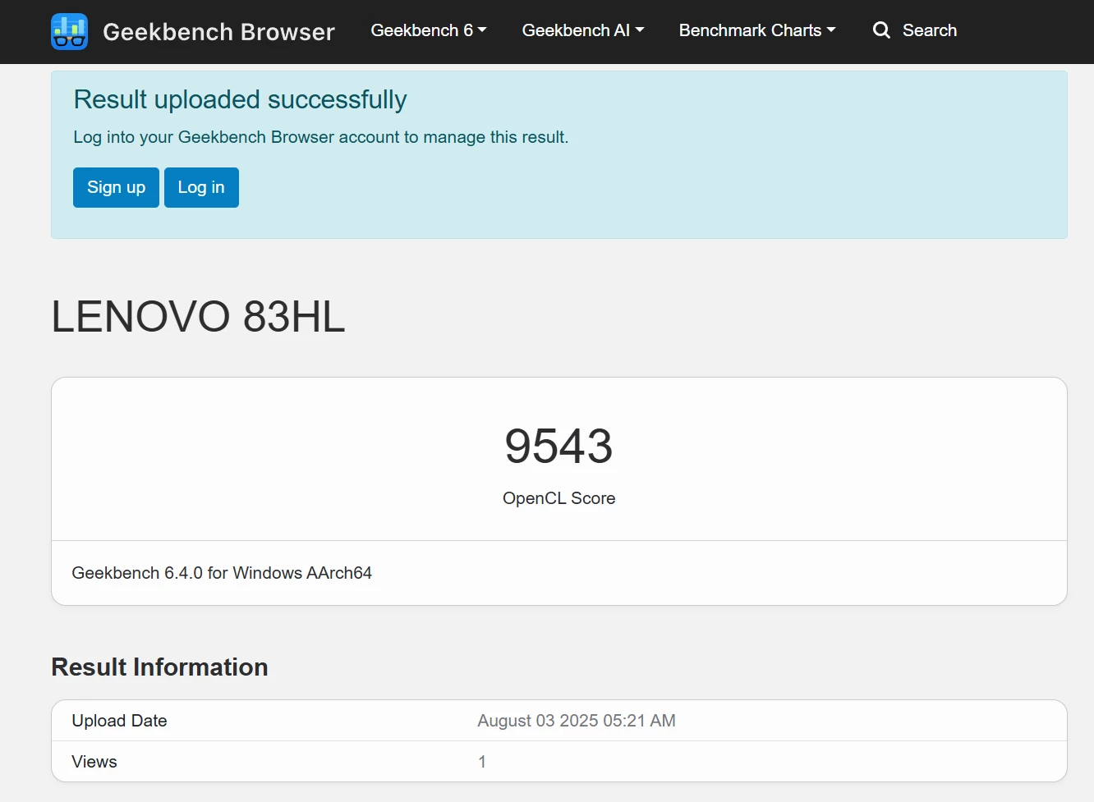Click the August 03 2025 05:21 AM value

(577, 721)
